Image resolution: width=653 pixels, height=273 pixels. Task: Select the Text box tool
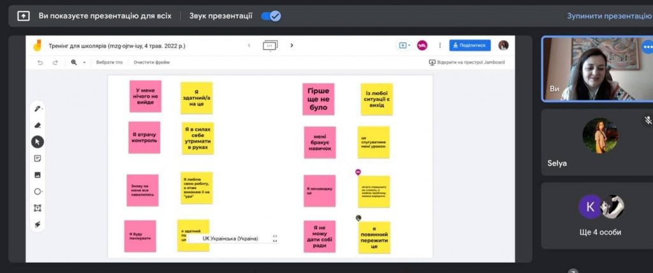pyautogui.click(x=38, y=208)
